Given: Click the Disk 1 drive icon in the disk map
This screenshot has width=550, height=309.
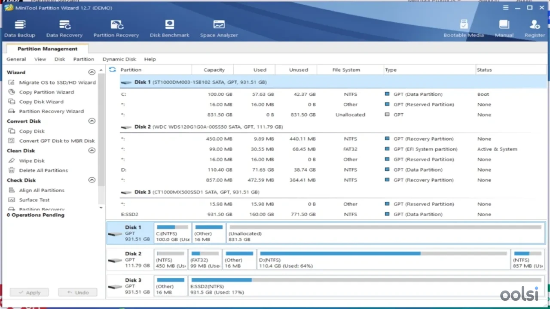Looking at the screenshot, I should pos(115,234).
